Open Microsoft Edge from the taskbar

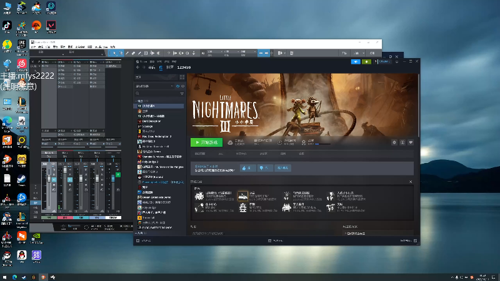click(x=14, y=277)
